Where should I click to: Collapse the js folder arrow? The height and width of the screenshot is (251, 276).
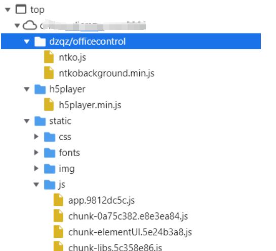coord(36,184)
